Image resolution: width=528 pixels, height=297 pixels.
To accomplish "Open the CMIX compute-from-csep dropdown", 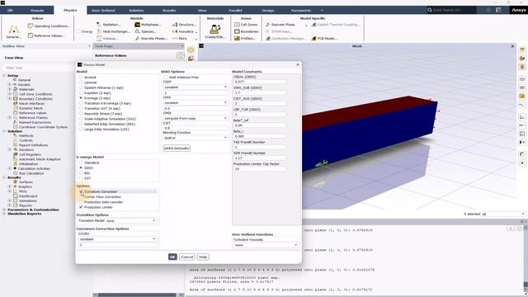I will click(x=196, y=118).
